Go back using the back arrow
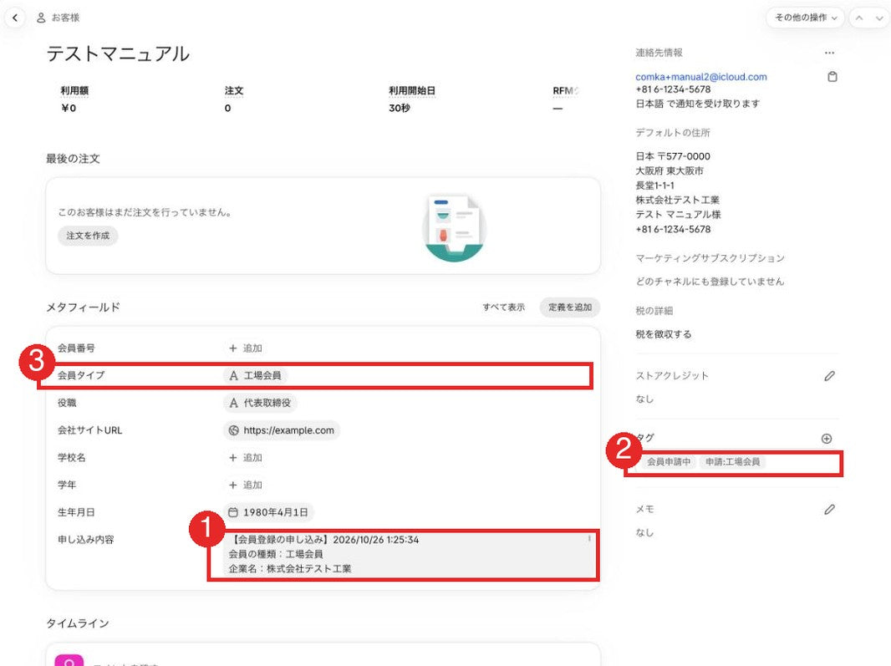Viewport: 891px width, 666px height. coord(15,18)
